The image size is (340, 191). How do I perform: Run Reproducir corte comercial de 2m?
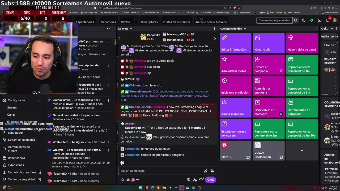pyautogui.click(x=269, y=129)
